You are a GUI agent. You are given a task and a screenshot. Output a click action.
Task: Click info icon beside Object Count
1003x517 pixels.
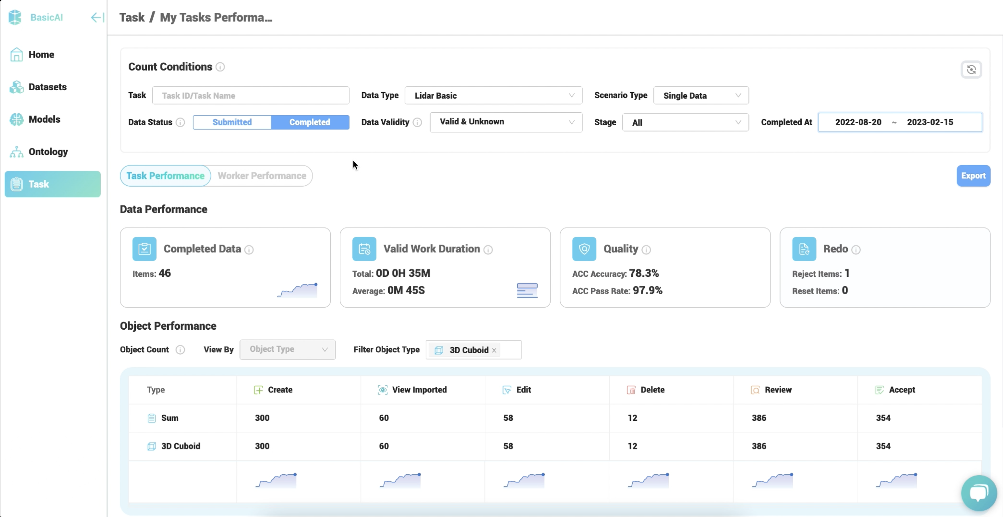click(x=180, y=350)
